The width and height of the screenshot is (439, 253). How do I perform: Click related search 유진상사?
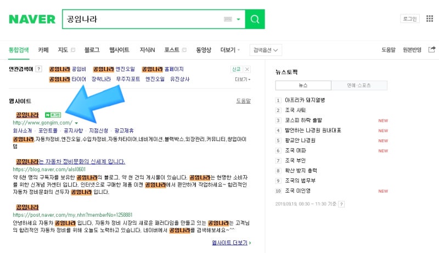pyautogui.click(x=180, y=79)
